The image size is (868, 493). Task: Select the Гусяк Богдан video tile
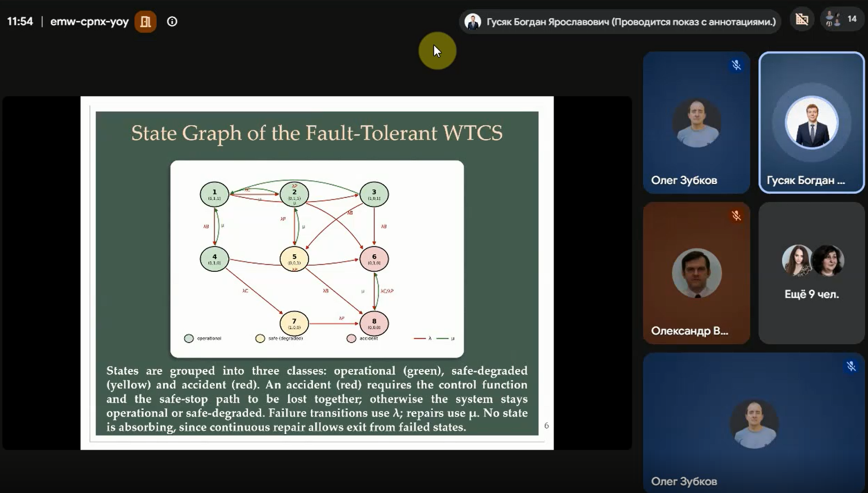pyautogui.click(x=812, y=122)
